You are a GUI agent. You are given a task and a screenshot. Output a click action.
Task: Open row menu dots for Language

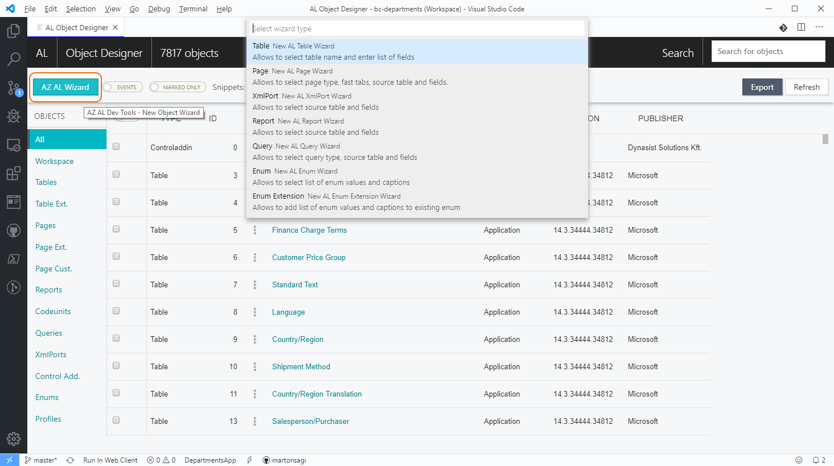254,312
